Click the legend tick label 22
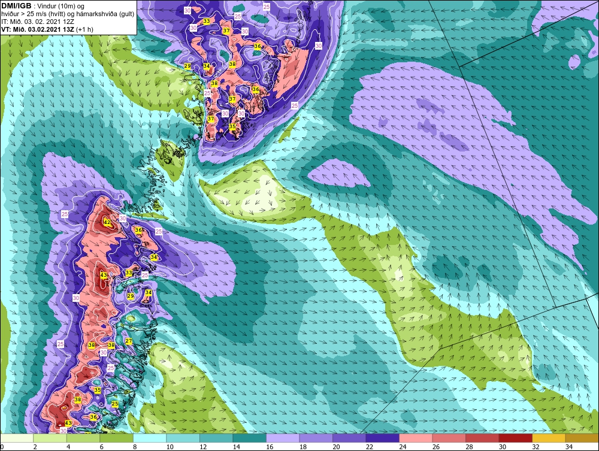 click(x=369, y=447)
